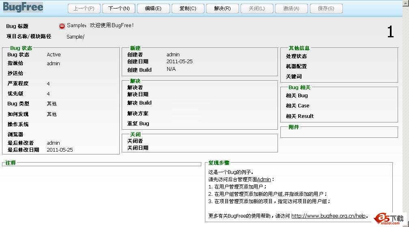Click the 创建者 value admin
This screenshot has height=227, width=409.
click(x=173, y=55)
